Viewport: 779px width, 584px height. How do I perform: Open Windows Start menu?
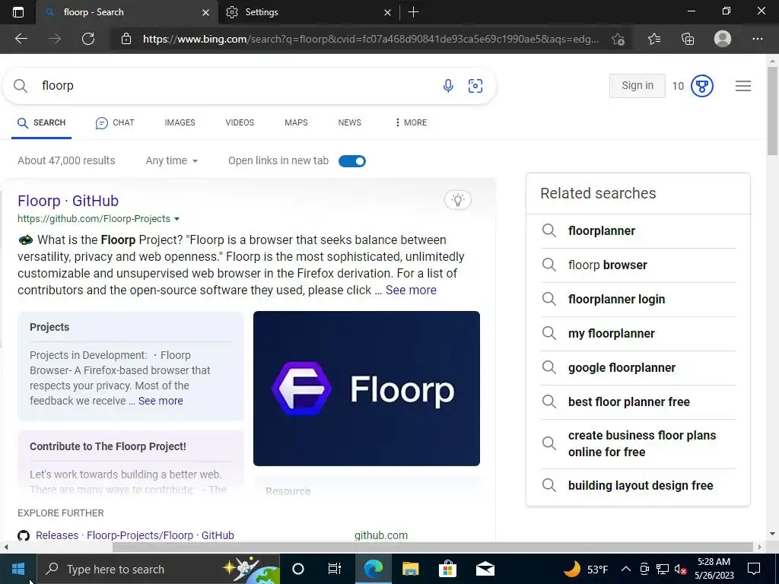[18, 569]
